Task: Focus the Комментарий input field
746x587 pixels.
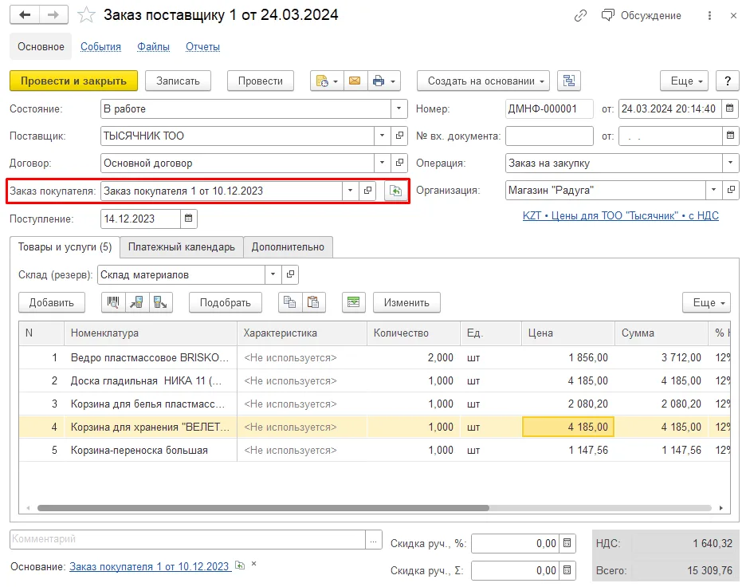Action: pos(188,539)
